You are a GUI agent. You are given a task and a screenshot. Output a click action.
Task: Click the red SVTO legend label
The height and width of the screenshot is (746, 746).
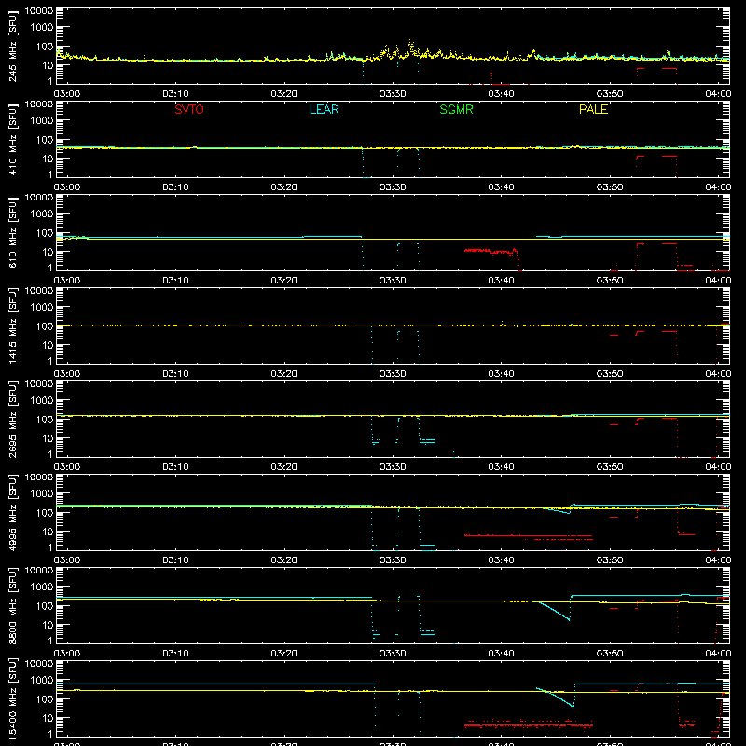[x=189, y=109]
